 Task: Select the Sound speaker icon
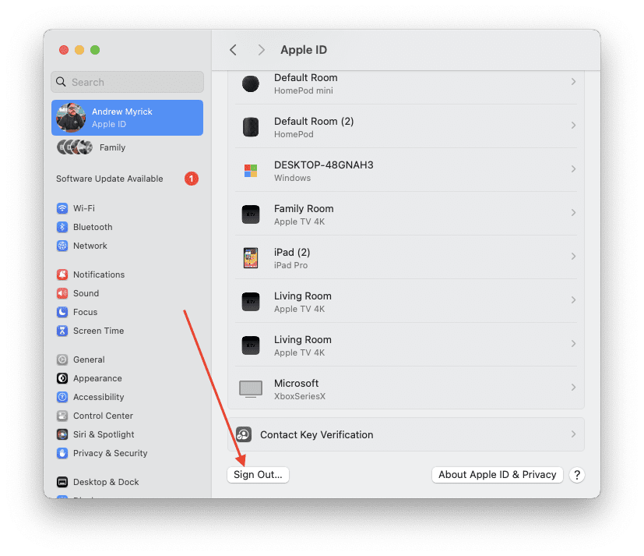(62, 293)
